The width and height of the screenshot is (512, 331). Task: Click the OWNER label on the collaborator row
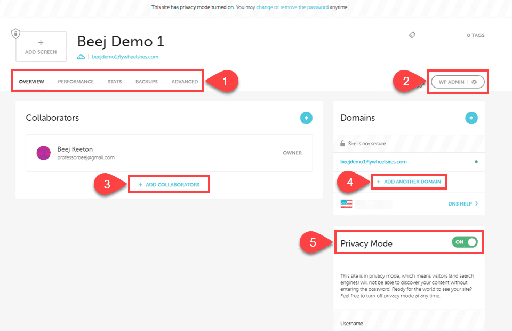(292, 153)
